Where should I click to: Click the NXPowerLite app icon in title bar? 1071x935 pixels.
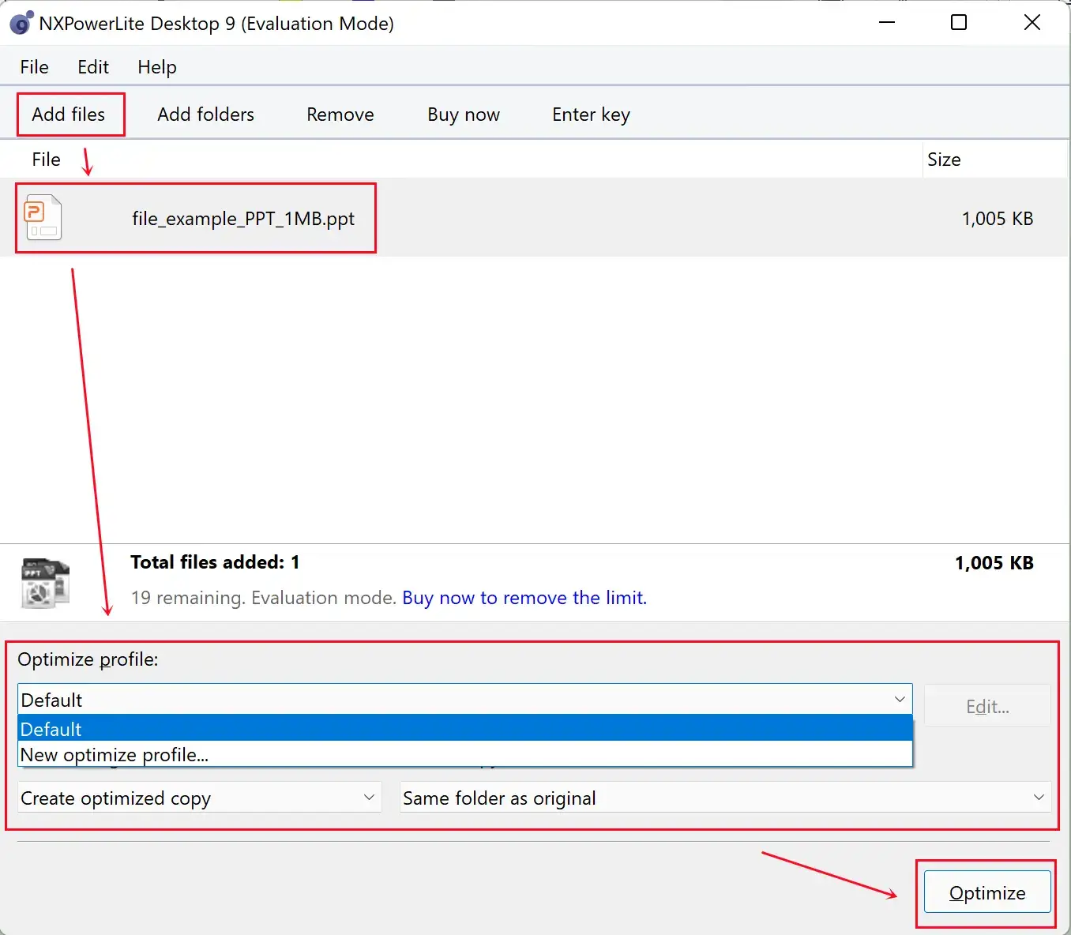(x=21, y=24)
